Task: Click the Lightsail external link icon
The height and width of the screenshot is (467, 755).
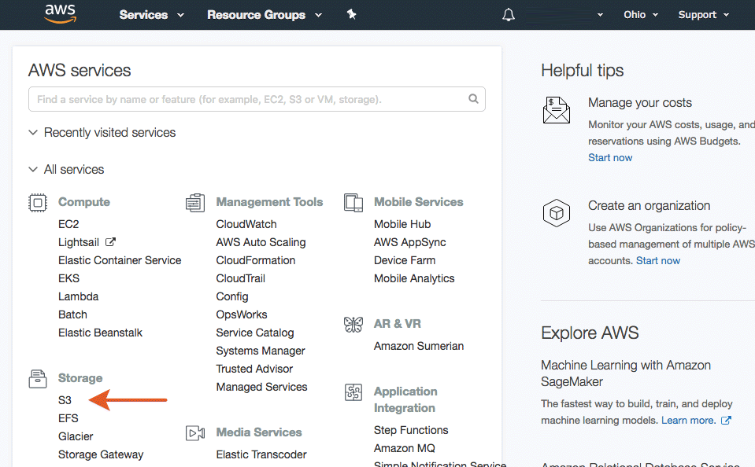Action: 110,242
